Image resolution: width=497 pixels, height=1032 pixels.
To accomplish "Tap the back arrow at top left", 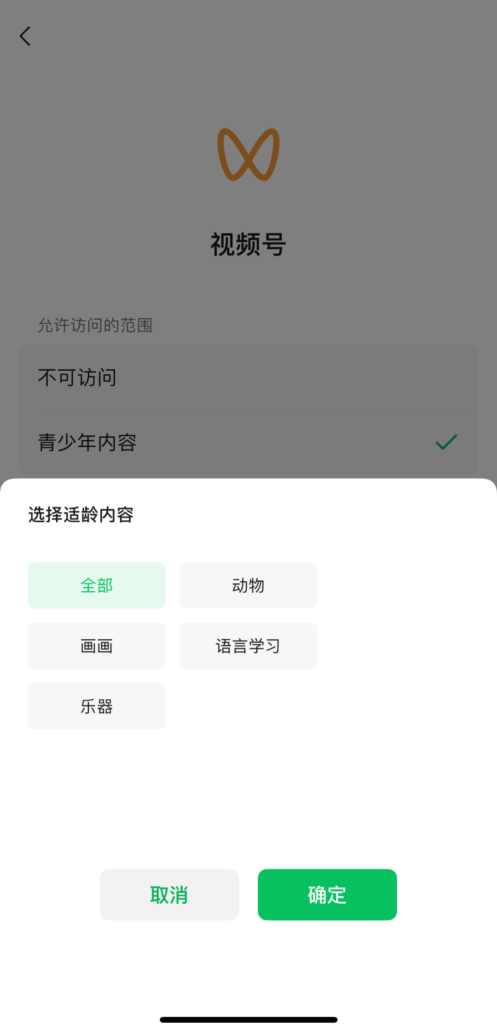I will pyautogui.click(x=25, y=36).
